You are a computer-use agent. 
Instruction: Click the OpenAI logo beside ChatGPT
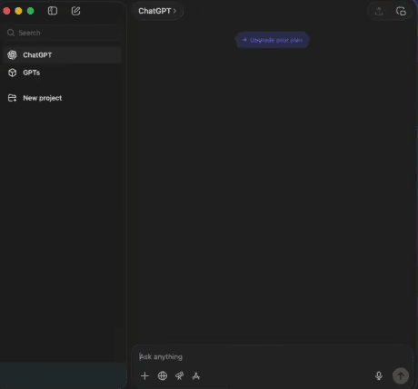point(12,55)
